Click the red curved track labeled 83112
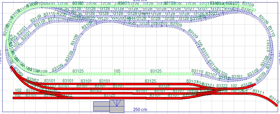The image size is (280, 114). tap(273, 100)
